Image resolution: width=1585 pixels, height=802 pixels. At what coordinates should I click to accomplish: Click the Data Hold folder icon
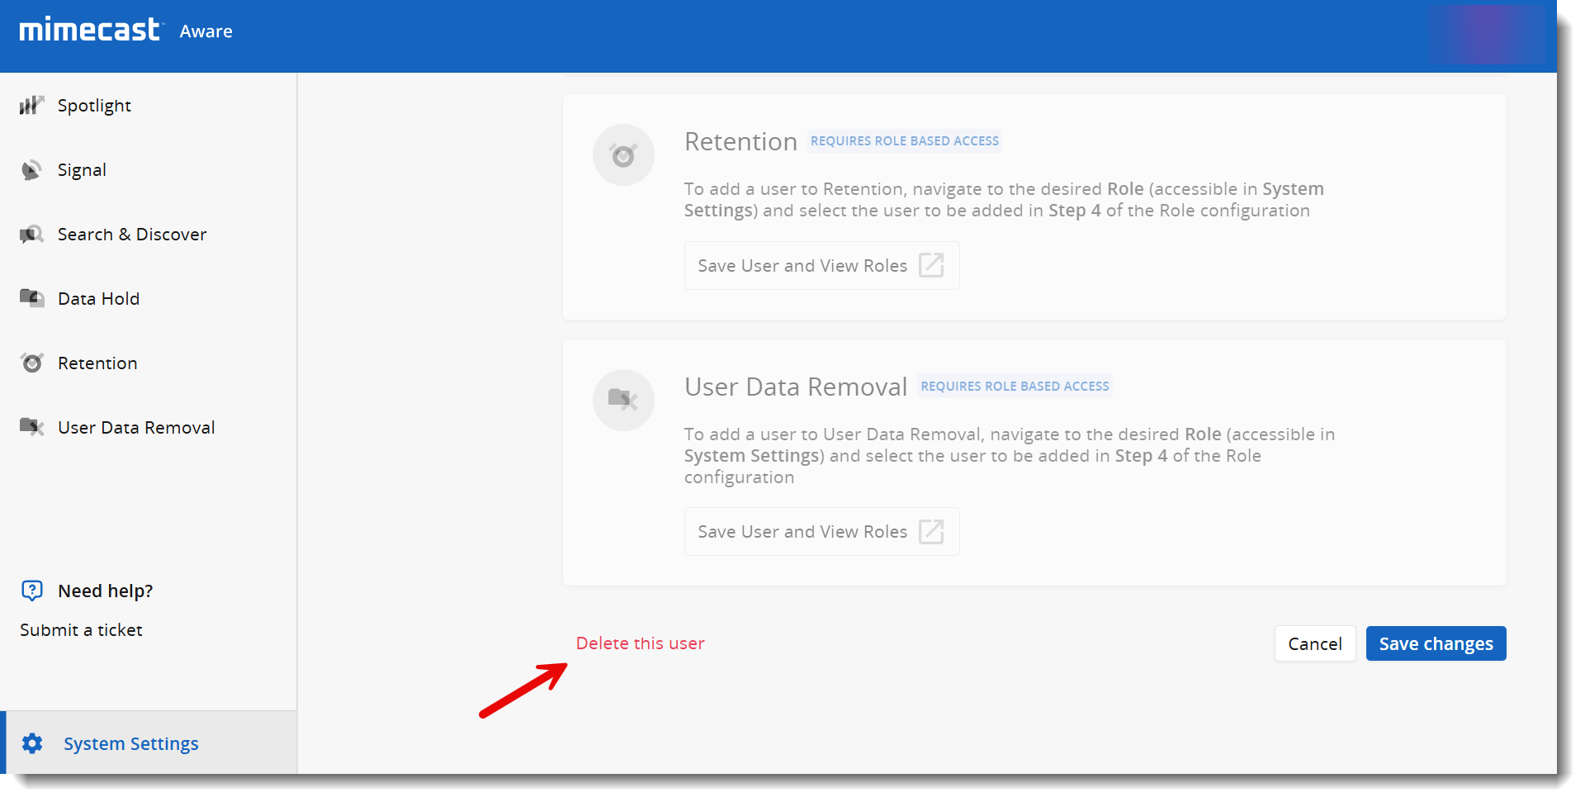click(31, 298)
